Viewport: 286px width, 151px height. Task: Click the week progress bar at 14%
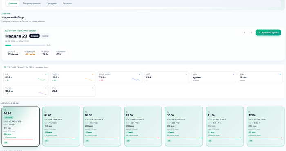pos(25,45)
